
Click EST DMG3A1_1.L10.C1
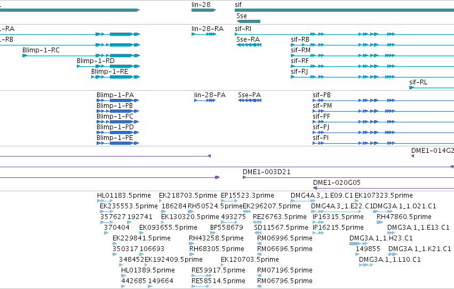(390, 260)
